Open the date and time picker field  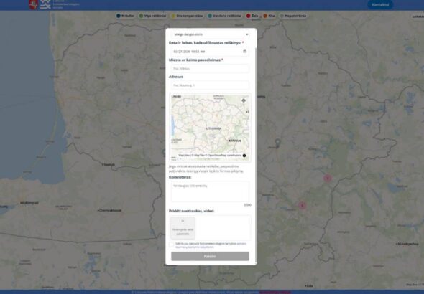pos(210,51)
